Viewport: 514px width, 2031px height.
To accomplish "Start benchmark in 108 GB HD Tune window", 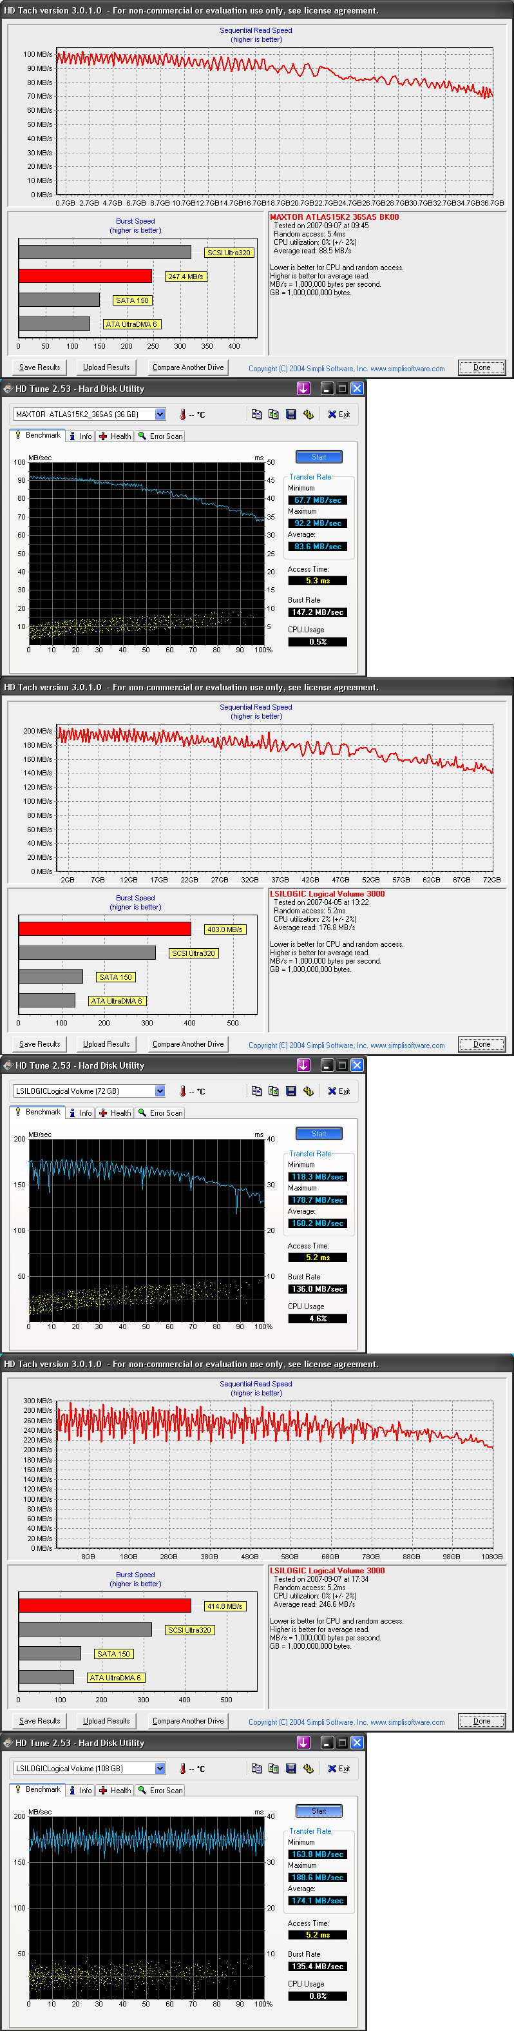I will coord(318,1810).
